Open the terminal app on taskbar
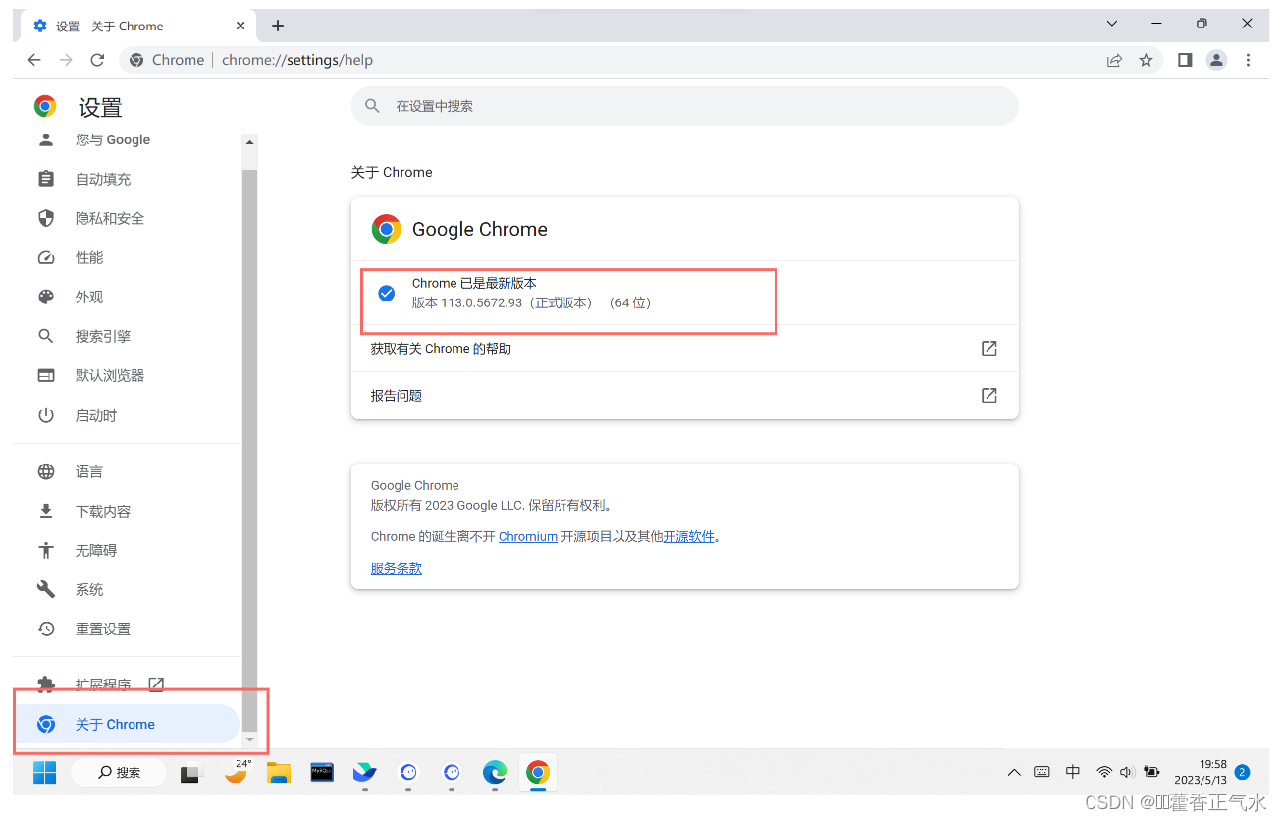1282x821 pixels. pyautogui.click(x=322, y=773)
